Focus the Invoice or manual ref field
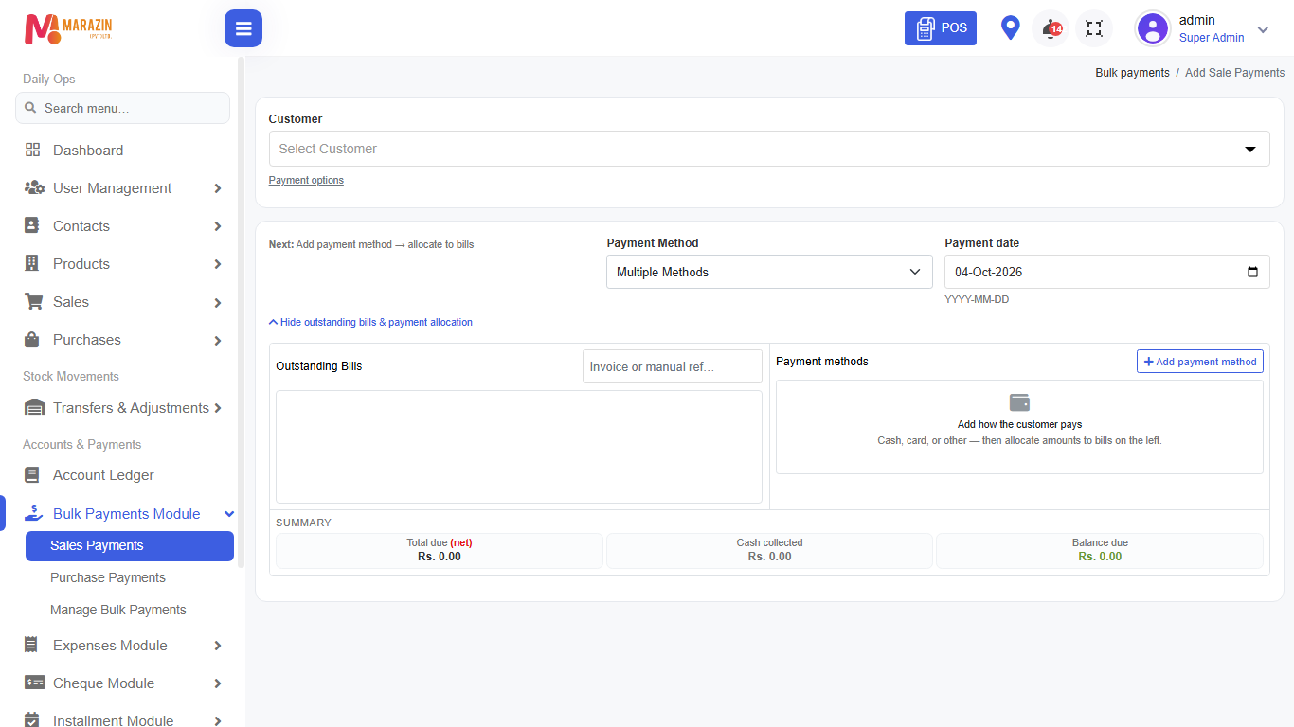Image resolution: width=1294 pixels, height=727 pixels. (x=673, y=366)
